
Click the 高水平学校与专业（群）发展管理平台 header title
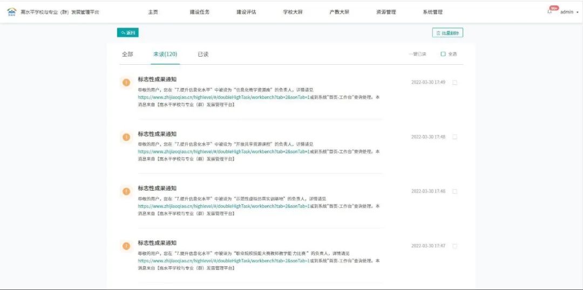(60, 12)
